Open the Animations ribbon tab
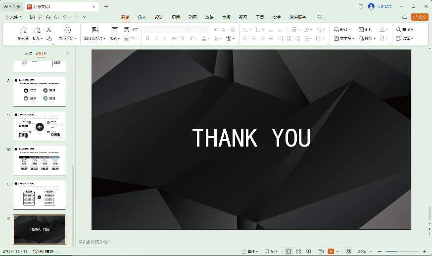Image resolution: width=432 pixels, height=256 pixels. click(192, 17)
